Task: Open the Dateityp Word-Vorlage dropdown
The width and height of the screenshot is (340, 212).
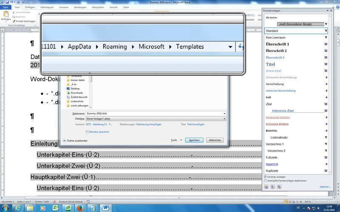Action: click(156, 119)
